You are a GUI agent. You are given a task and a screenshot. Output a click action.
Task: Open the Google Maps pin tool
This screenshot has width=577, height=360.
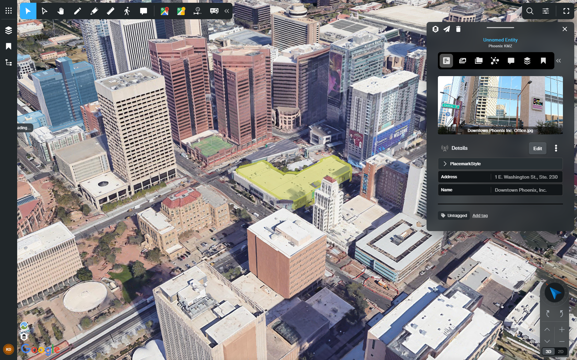pyautogui.click(x=165, y=11)
